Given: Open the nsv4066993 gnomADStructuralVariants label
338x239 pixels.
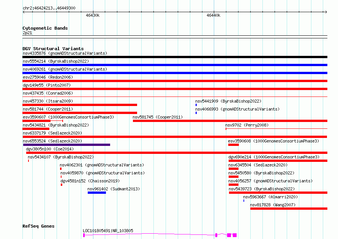Looking at the screenshot, I should (x=237, y=109).
